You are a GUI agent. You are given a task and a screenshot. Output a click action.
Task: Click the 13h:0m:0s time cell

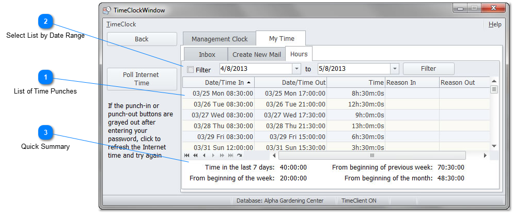click(356, 126)
